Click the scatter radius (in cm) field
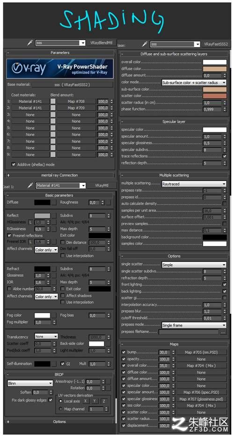Image resolution: width=234 pixels, height=437 pixels. tap(212, 102)
